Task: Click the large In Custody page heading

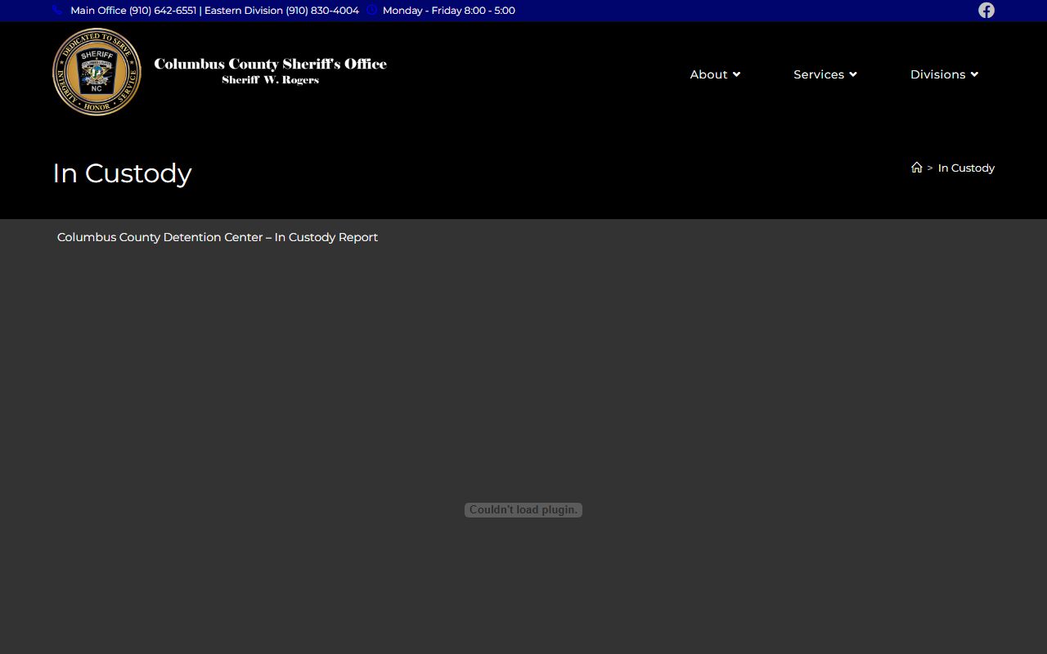Action: pyautogui.click(x=122, y=173)
